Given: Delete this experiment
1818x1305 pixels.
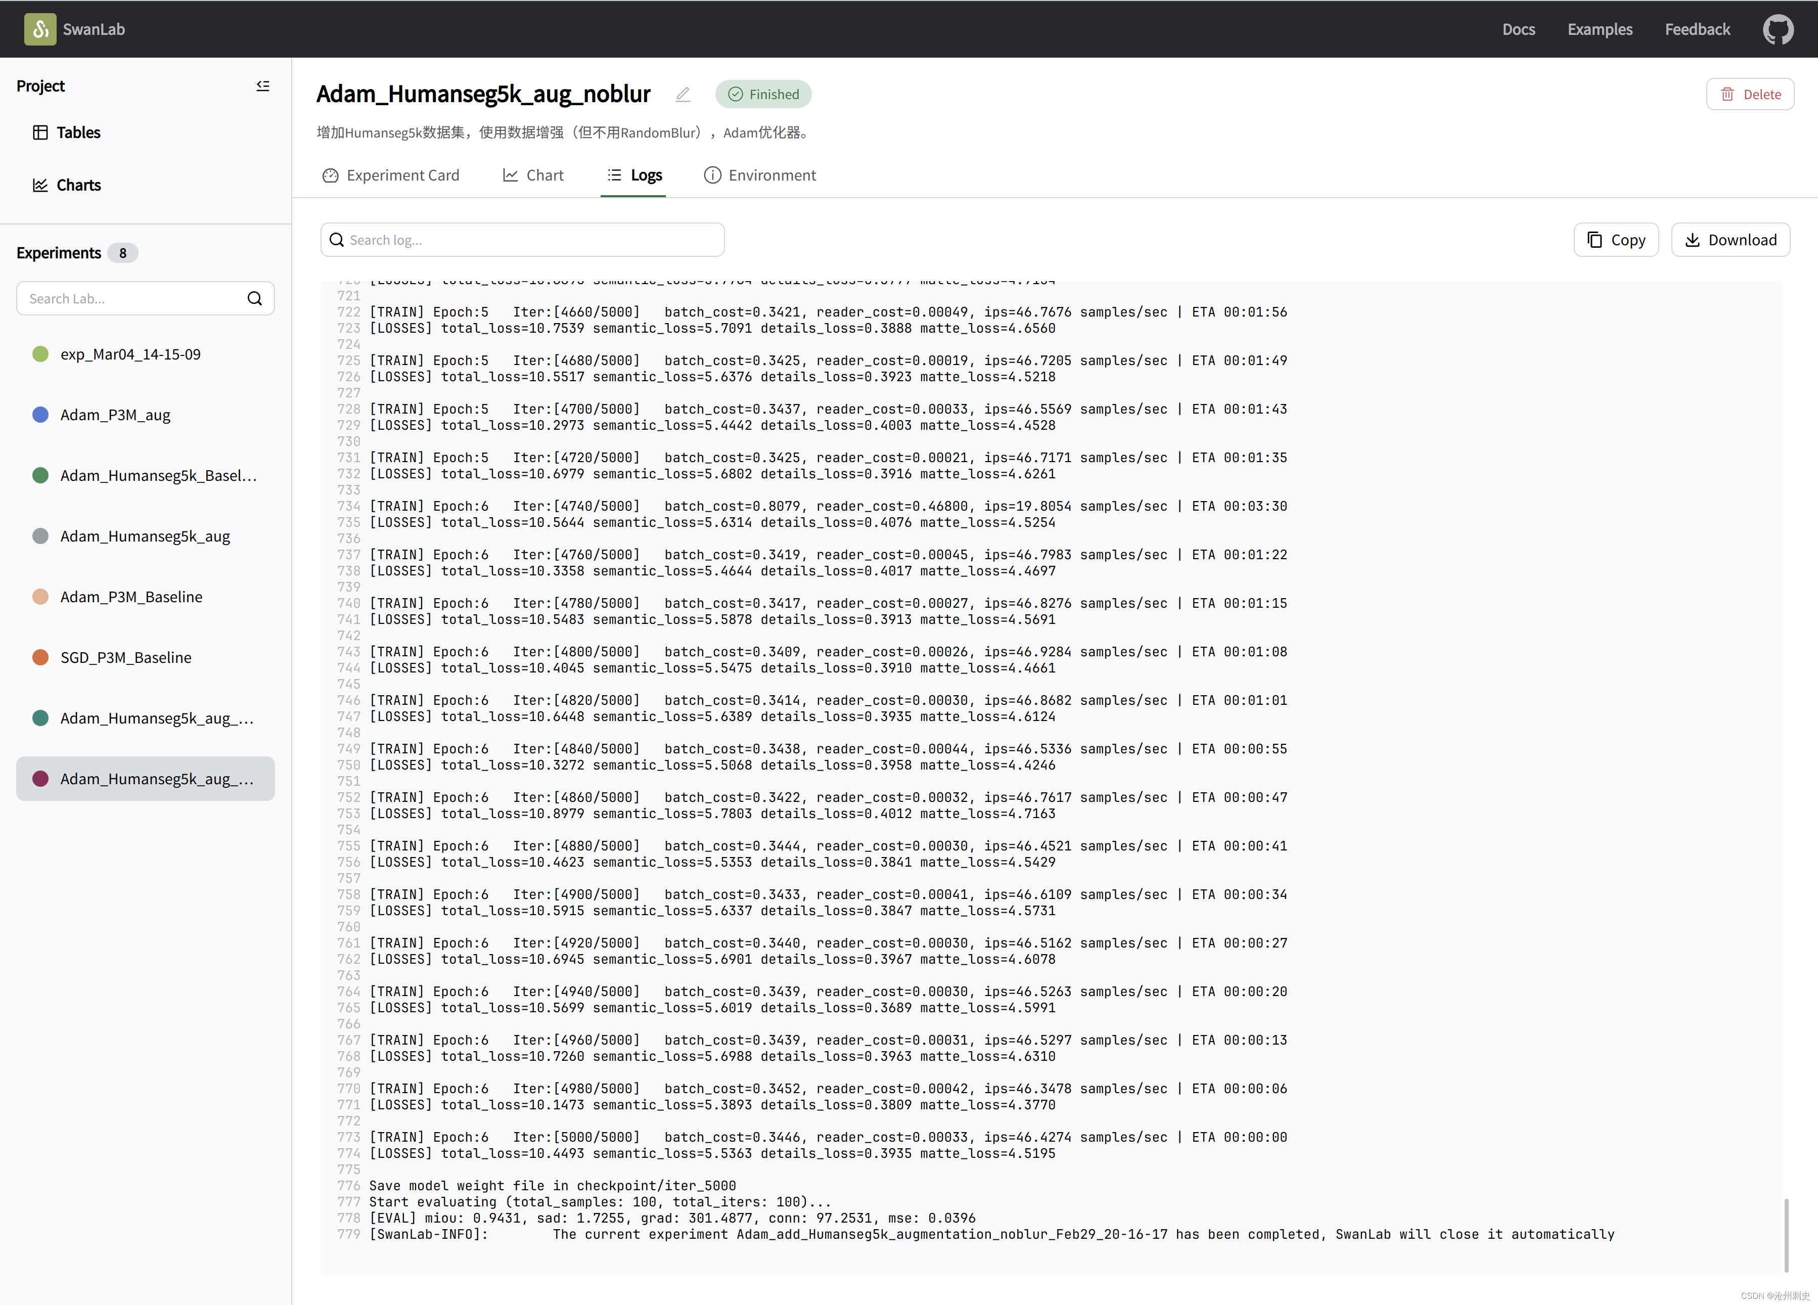Looking at the screenshot, I should point(1749,95).
